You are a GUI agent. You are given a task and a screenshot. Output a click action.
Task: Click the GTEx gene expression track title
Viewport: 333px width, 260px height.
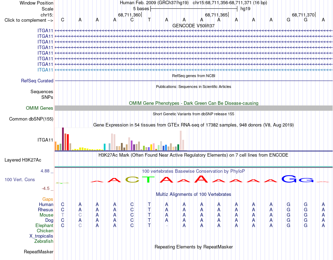[x=193, y=125]
